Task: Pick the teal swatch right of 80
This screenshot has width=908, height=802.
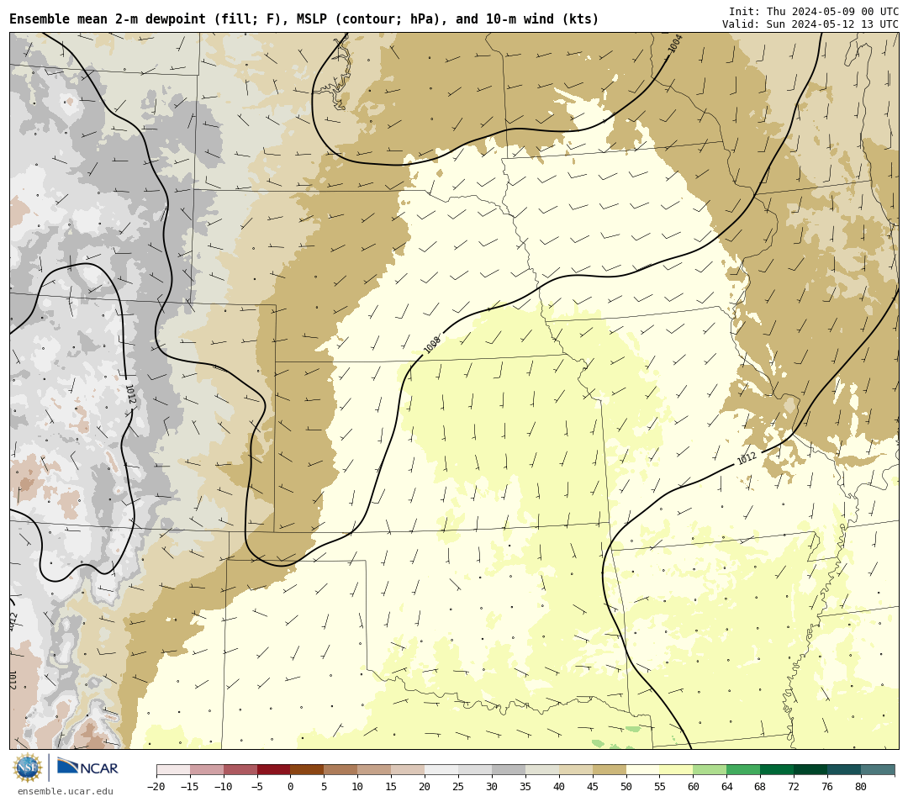Action: pos(879,770)
